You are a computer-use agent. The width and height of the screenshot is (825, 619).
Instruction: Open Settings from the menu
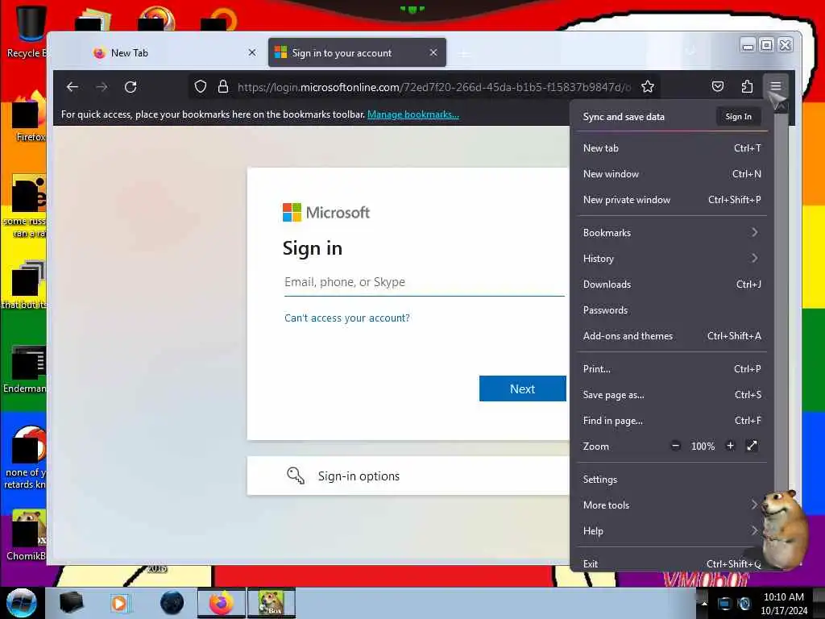pyautogui.click(x=672, y=480)
